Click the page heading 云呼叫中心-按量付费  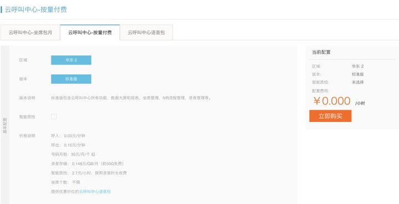click(x=35, y=10)
